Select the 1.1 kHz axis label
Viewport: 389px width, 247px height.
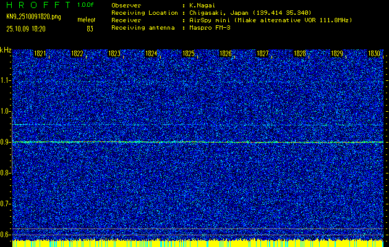[6, 80]
